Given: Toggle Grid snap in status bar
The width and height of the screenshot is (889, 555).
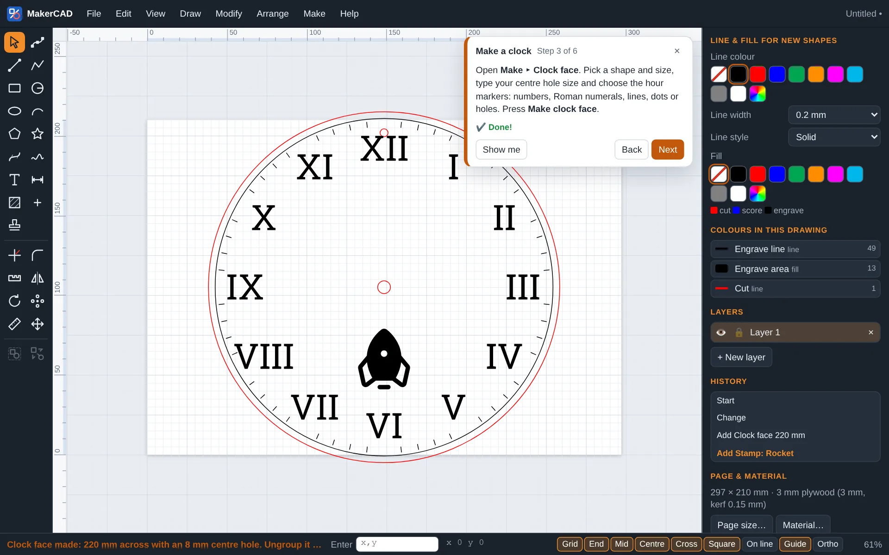Looking at the screenshot, I should [x=570, y=544].
